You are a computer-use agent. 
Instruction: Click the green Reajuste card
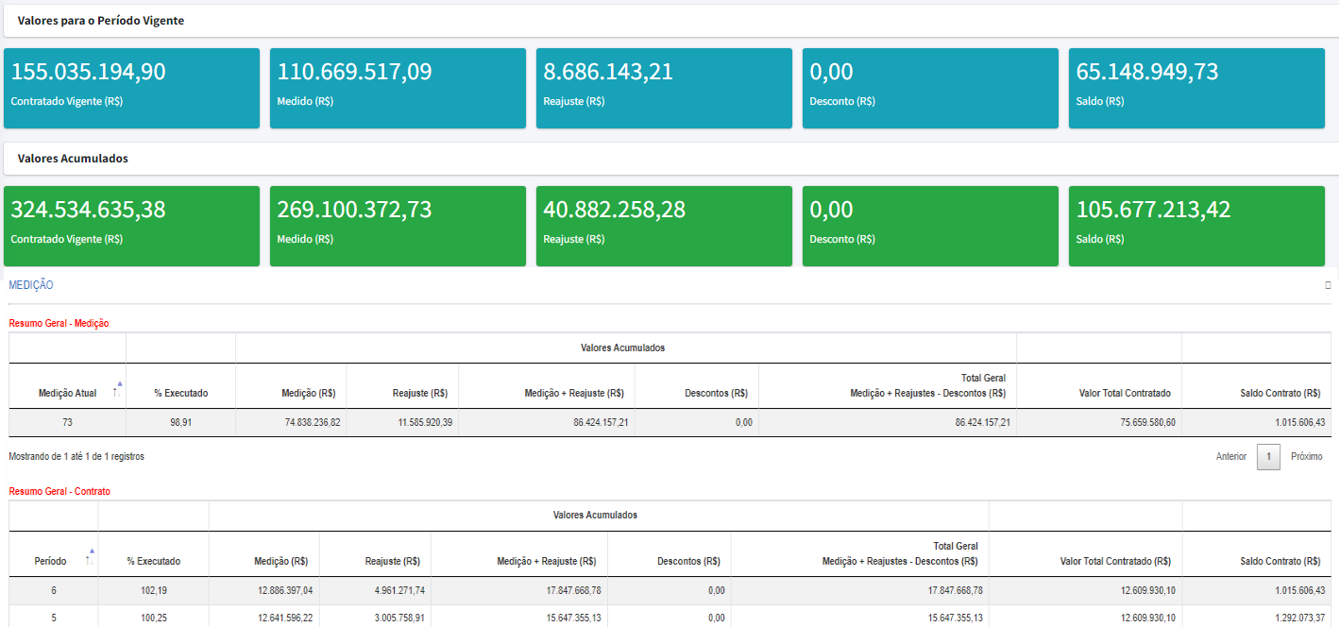[x=664, y=226]
